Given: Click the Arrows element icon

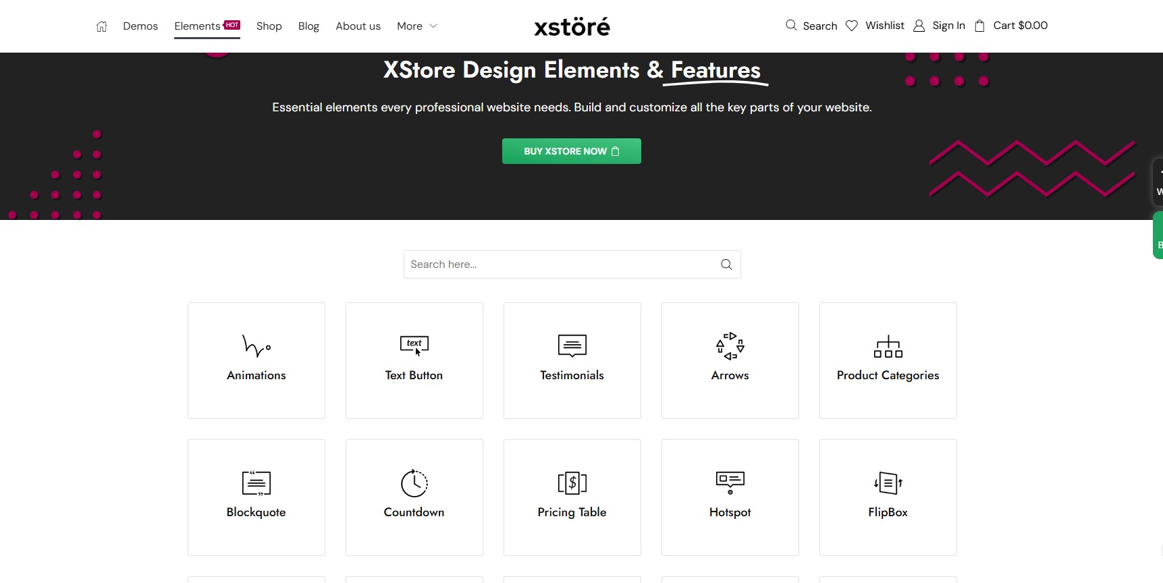Looking at the screenshot, I should pyautogui.click(x=730, y=345).
